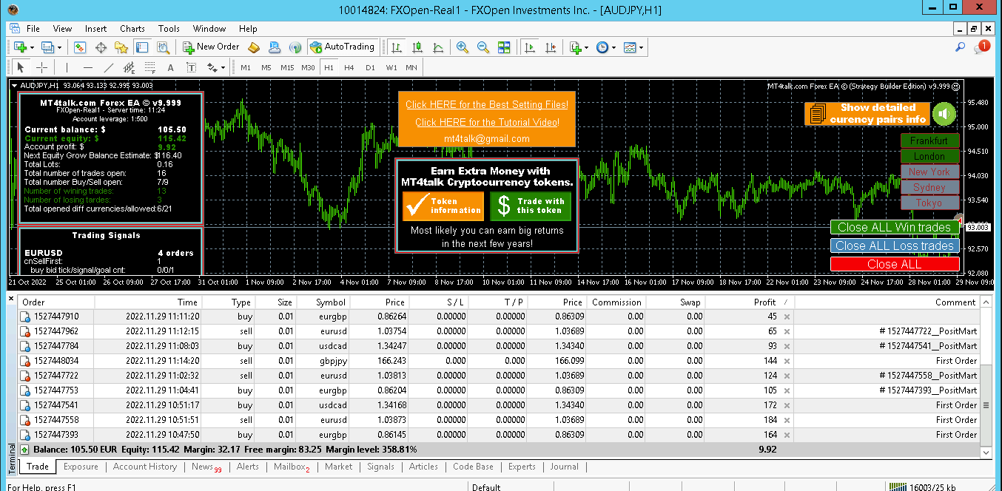Pick the horizontal line tool

pyautogui.click(x=87, y=67)
